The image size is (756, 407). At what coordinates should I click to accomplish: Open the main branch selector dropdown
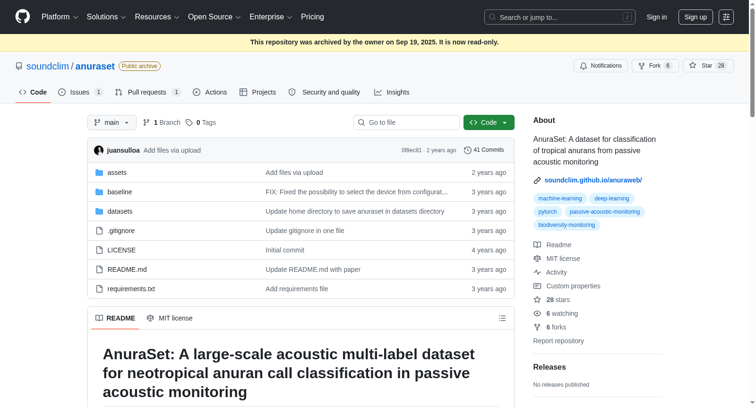[x=112, y=122]
